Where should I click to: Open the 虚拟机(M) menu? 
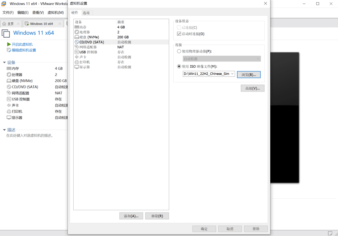pyautogui.click(x=55, y=13)
